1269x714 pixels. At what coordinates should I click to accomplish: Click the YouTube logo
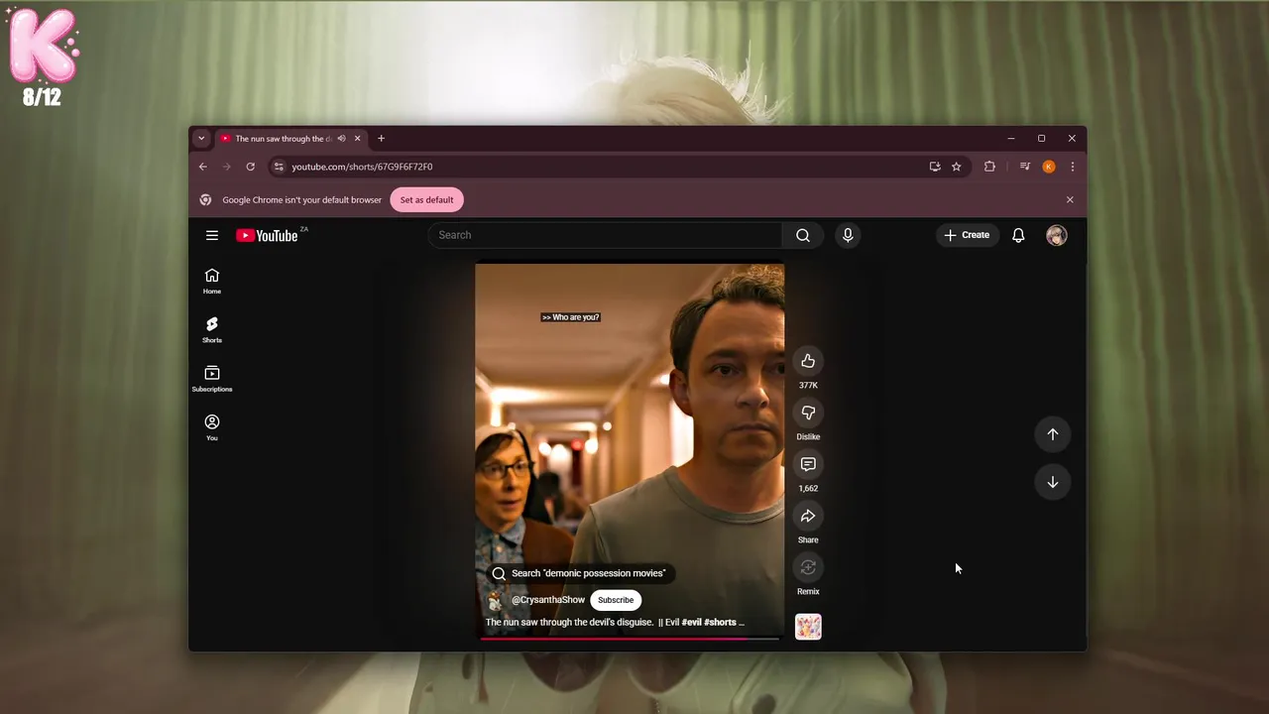coord(267,235)
